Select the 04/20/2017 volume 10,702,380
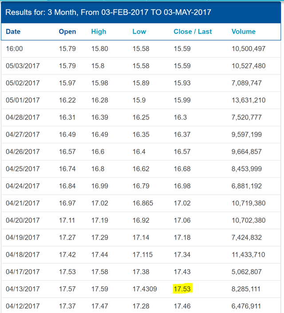This screenshot has height=313, width=284. [x=248, y=220]
